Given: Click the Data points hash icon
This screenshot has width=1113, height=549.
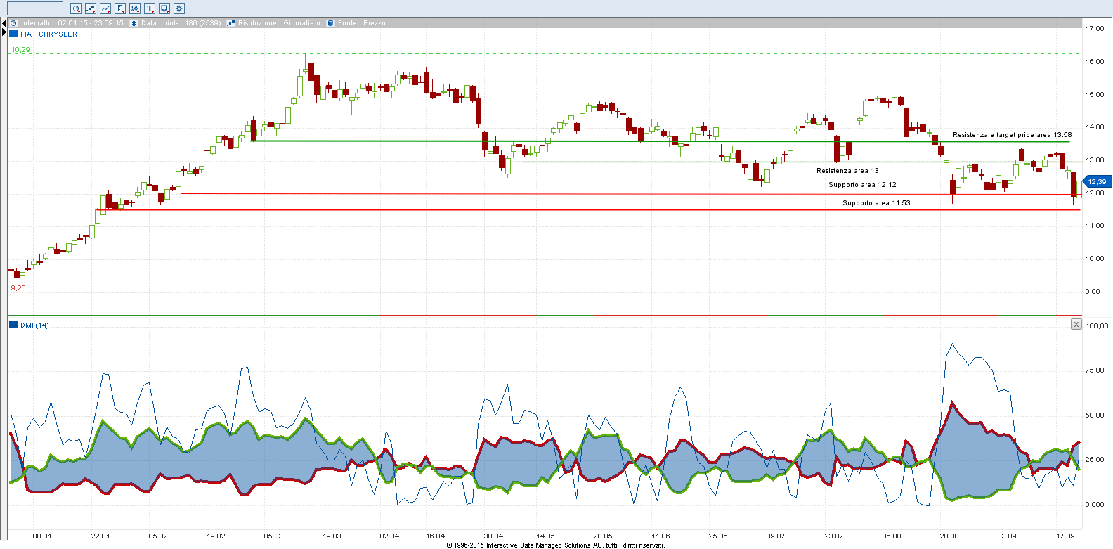Looking at the screenshot, I should [x=134, y=23].
